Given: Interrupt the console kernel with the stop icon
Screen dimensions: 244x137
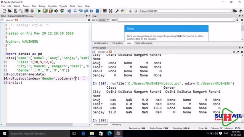Looking at the screenshot, I should (x=234, y=52).
